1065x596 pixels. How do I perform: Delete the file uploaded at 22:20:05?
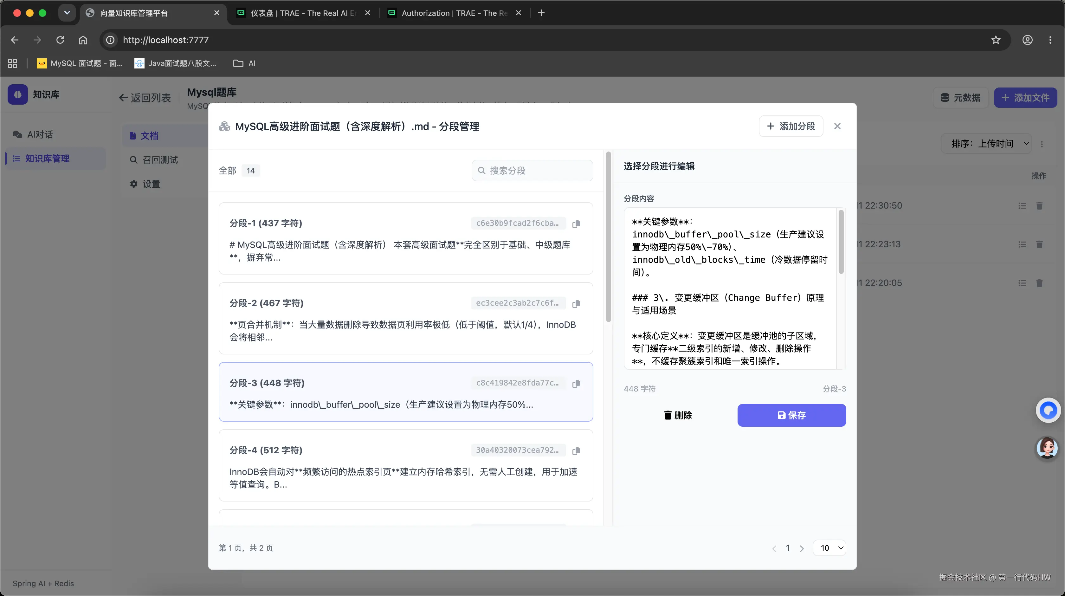click(1039, 283)
